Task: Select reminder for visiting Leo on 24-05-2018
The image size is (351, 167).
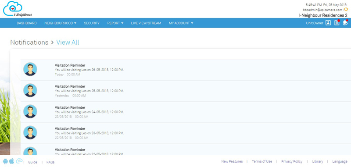Action: tap(186, 112)
